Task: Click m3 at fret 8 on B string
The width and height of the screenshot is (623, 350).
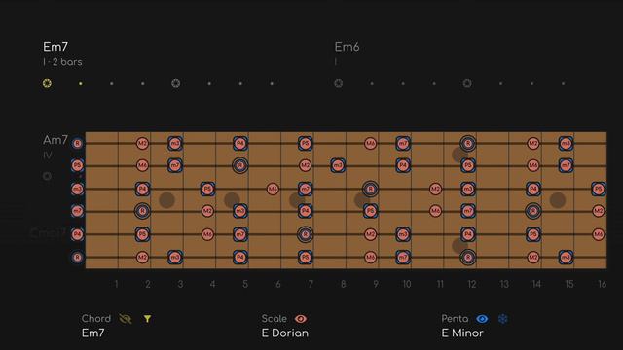Action: (x=338, y=165)
